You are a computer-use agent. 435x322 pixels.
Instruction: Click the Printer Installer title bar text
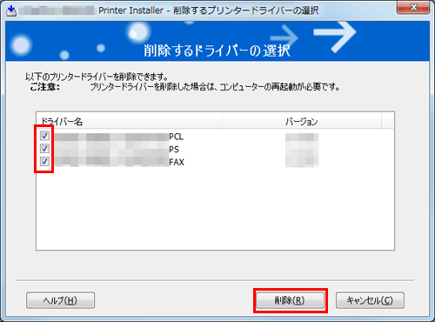(208, 10)
